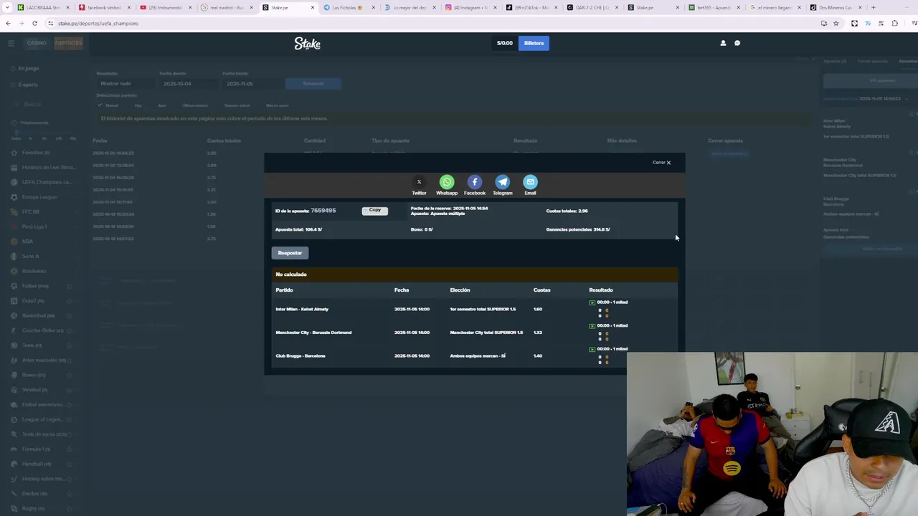918x516 pixels.
Task: Open the Billetera wallet button
Action: [x=534, y=43]
